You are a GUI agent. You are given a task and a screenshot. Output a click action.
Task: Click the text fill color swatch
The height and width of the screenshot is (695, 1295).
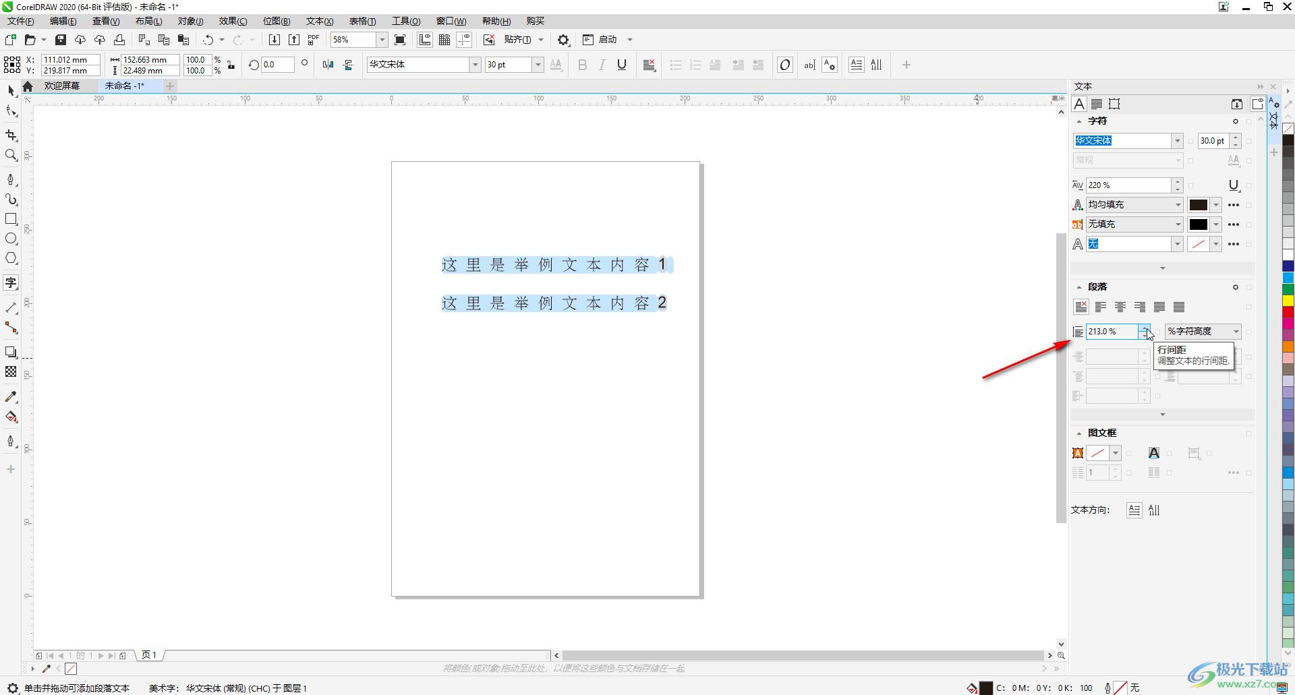[x=1199, y=205]
